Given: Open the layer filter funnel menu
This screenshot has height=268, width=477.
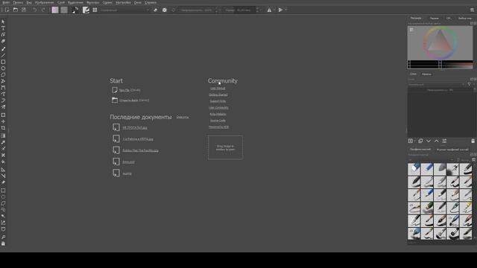Looking at the screenshot, I should pos(469,84).
